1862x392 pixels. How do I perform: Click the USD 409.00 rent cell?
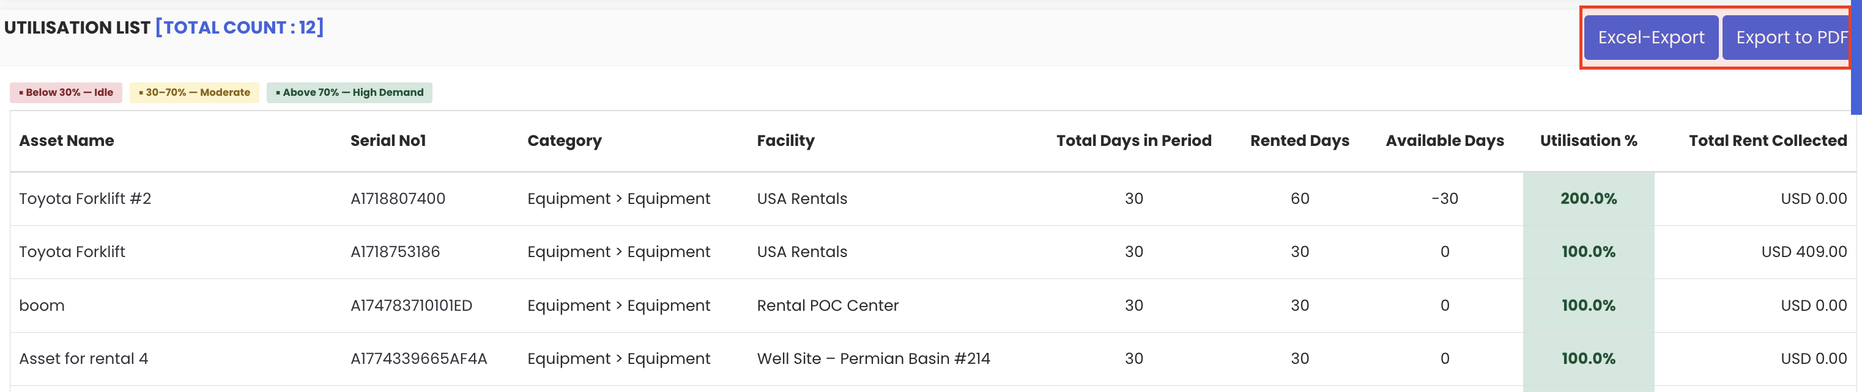coord(1803,252)
